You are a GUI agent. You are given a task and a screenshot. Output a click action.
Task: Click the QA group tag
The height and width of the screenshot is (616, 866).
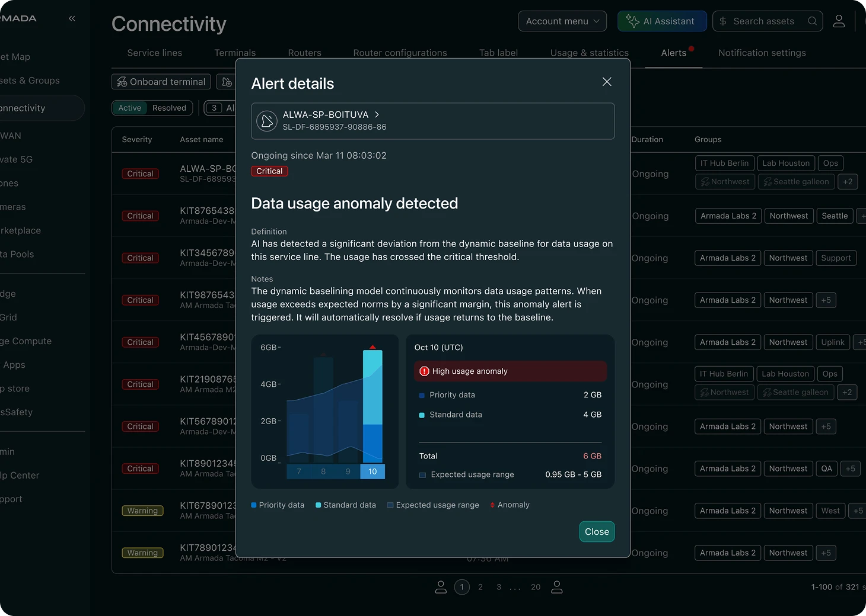pos(826,469)
